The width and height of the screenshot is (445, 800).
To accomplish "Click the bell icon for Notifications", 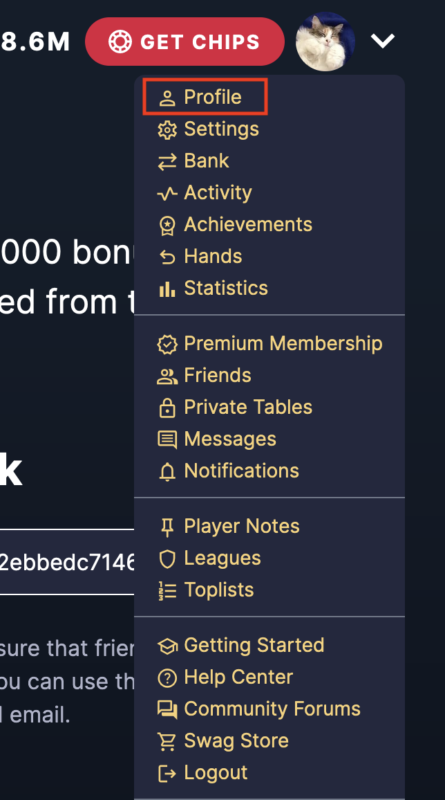I will [x=167, y=471].
